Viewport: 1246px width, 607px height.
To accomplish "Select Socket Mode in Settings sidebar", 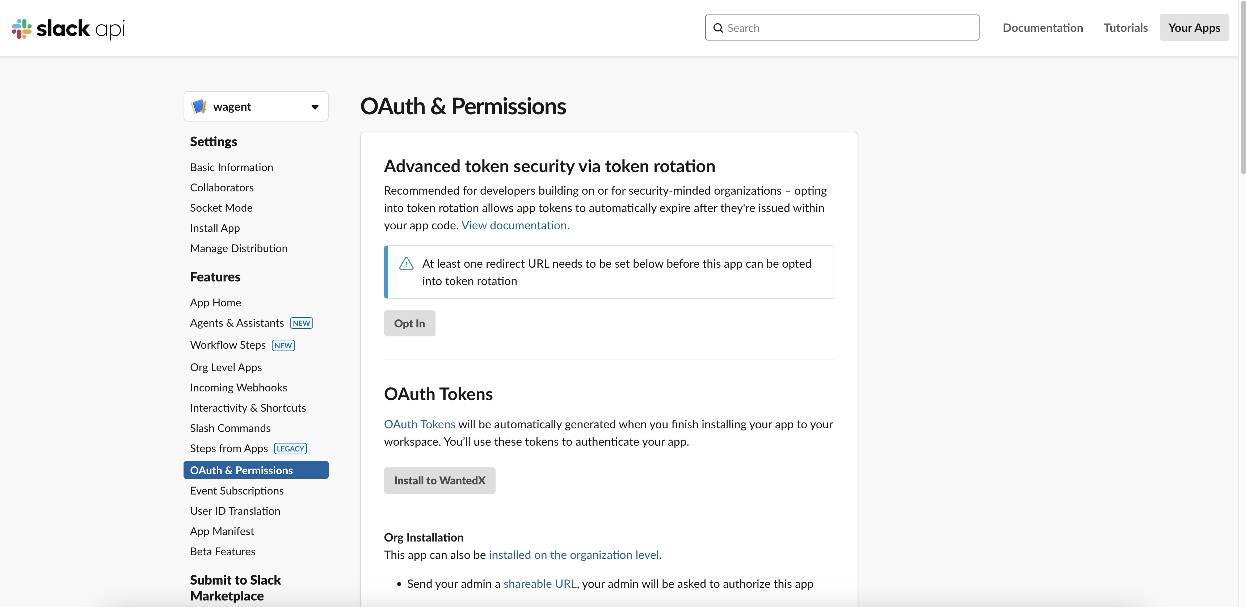I will (x=221, y=208).
